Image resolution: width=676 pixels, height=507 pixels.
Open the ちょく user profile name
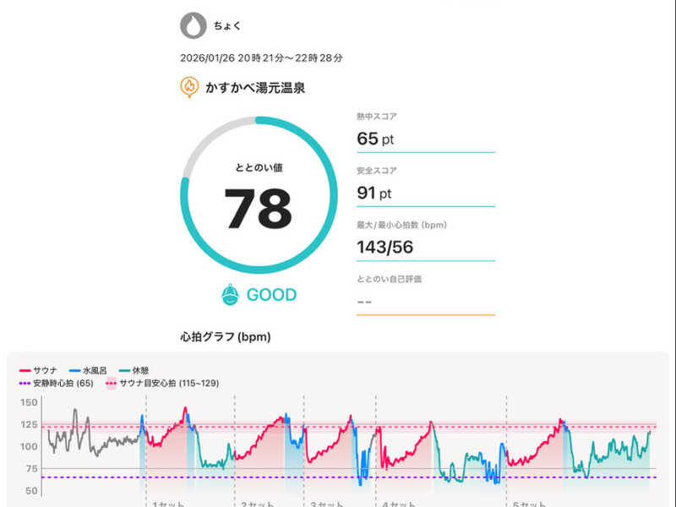[x=227, y=26]
